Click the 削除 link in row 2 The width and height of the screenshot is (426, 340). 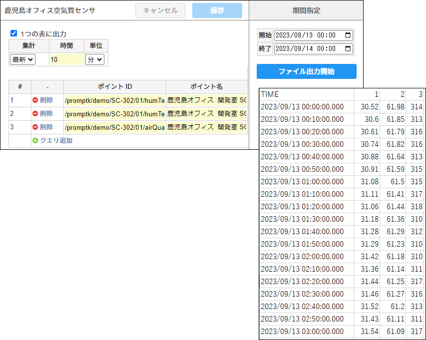coord(46,113)
